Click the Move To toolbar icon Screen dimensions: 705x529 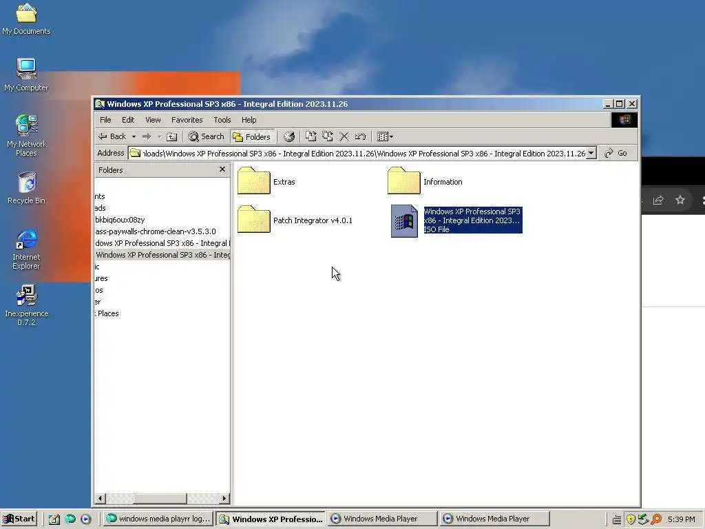(311, 136)
